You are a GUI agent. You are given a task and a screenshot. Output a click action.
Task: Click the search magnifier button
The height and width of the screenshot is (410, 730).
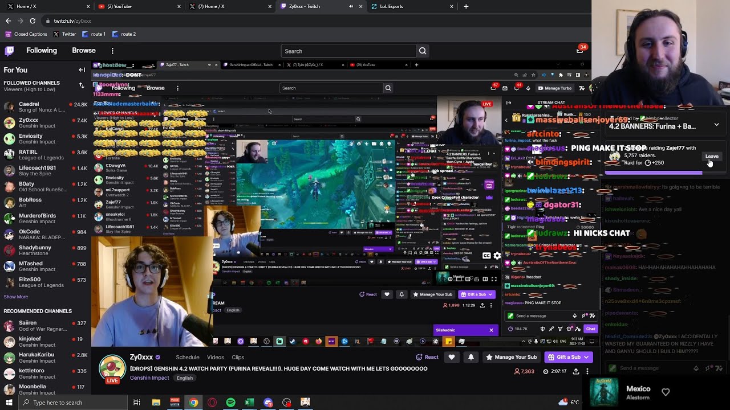coord(423,51)
